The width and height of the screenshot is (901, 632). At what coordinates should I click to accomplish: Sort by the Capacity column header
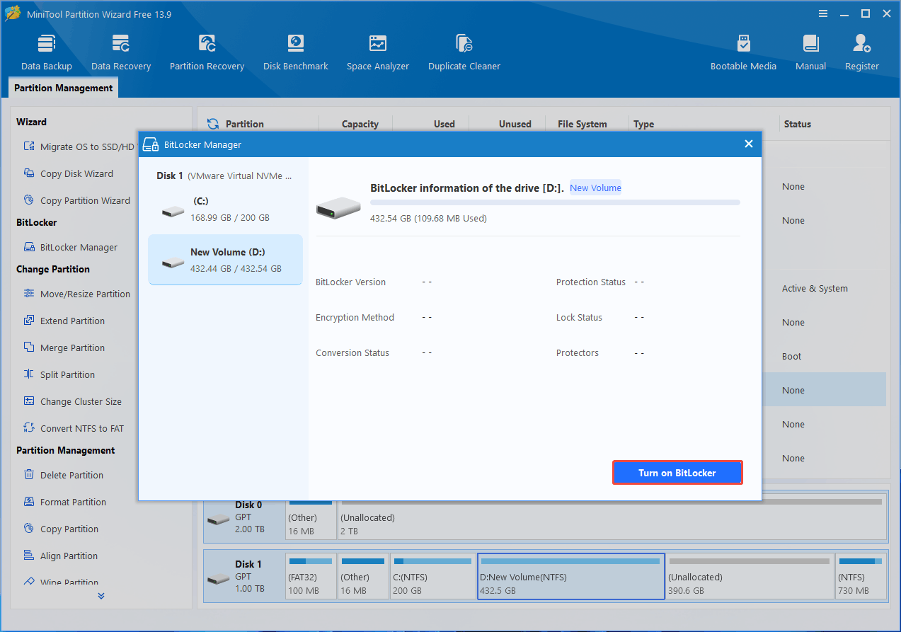pyautogui.click(x=360, y=124)
